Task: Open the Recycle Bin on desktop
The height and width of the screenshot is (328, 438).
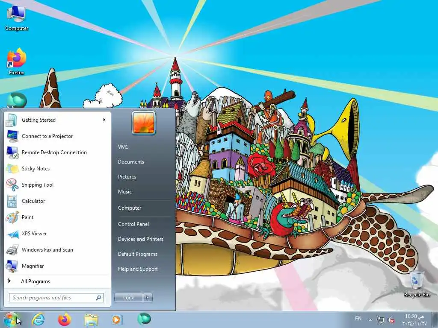Action: (417, 284)
